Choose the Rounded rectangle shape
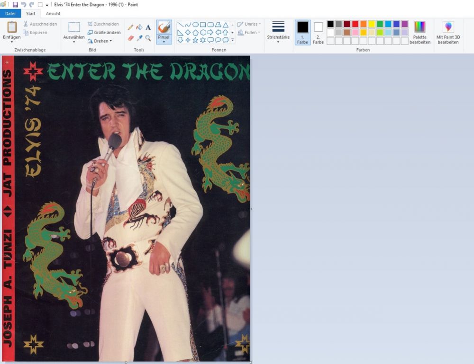This screenshot has width=474, height=364. [210, 25]
